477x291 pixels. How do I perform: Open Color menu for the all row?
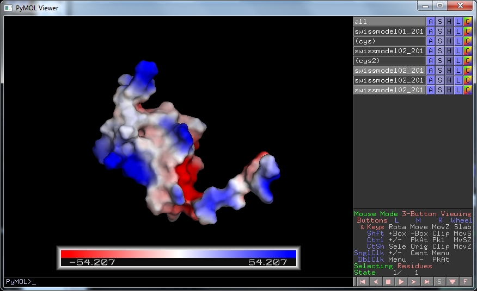tap(467, 22)
